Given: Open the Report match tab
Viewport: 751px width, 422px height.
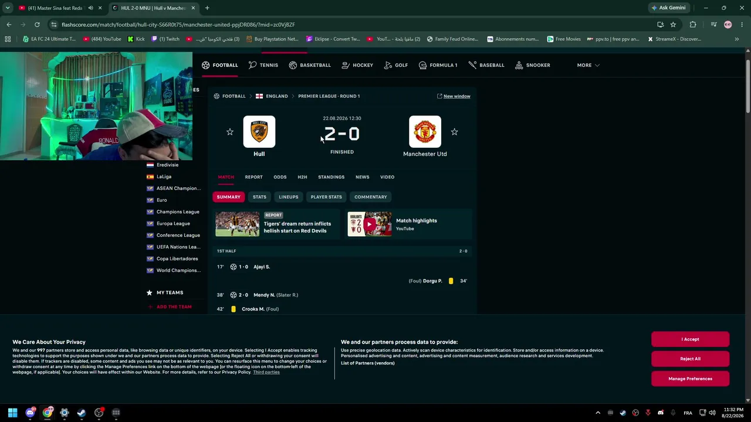Looking at the screenshot, I should (253, 177).
